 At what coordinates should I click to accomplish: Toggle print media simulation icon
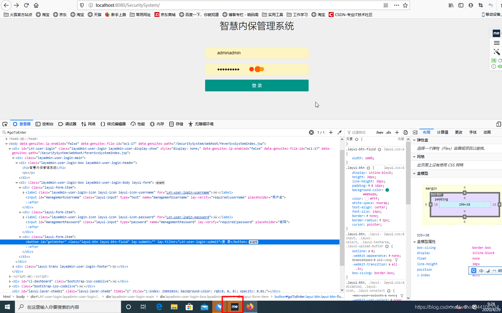click(406, 132)
